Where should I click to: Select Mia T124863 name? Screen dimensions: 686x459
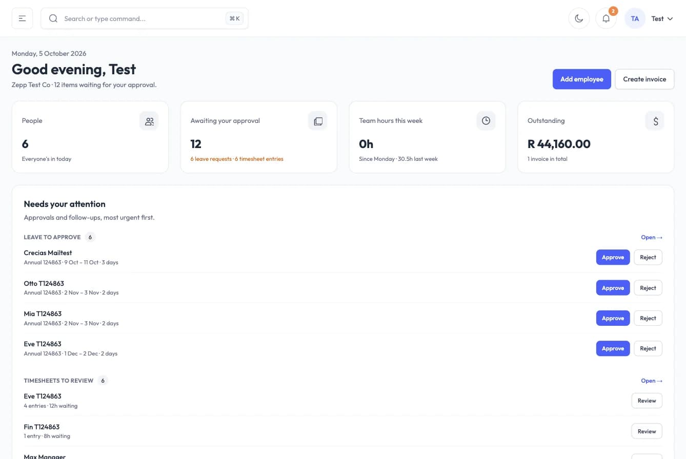(43, 314)
